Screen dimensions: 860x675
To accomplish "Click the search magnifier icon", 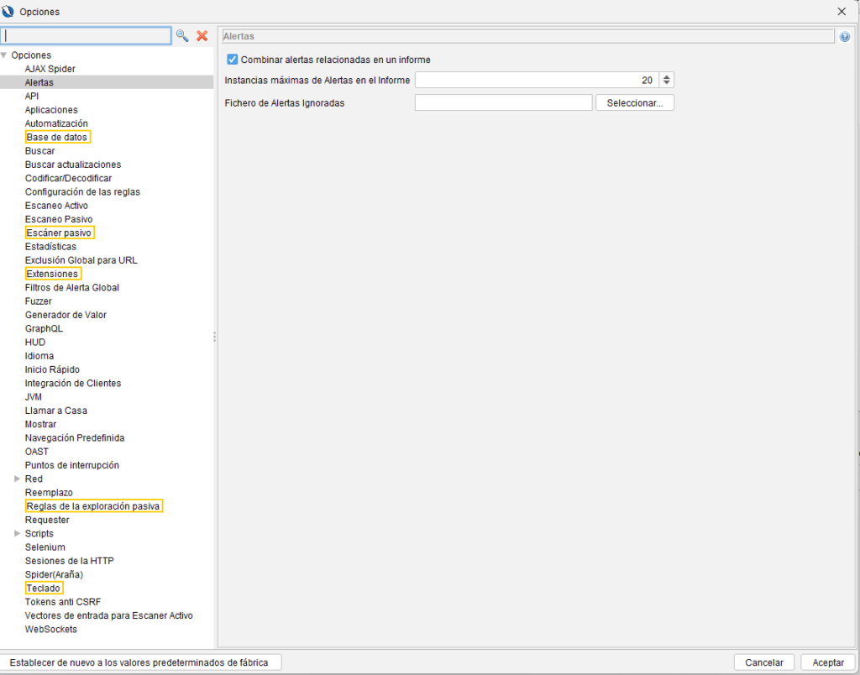I will (181, 36).
